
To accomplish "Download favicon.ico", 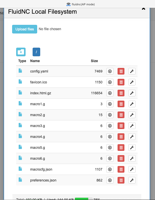I will pyautogui.click(x=110, y=82).
